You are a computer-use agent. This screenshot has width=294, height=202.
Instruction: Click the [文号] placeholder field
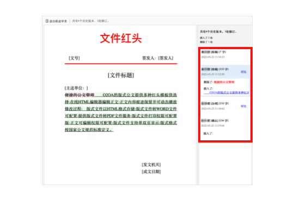click(x=74, y=58)
